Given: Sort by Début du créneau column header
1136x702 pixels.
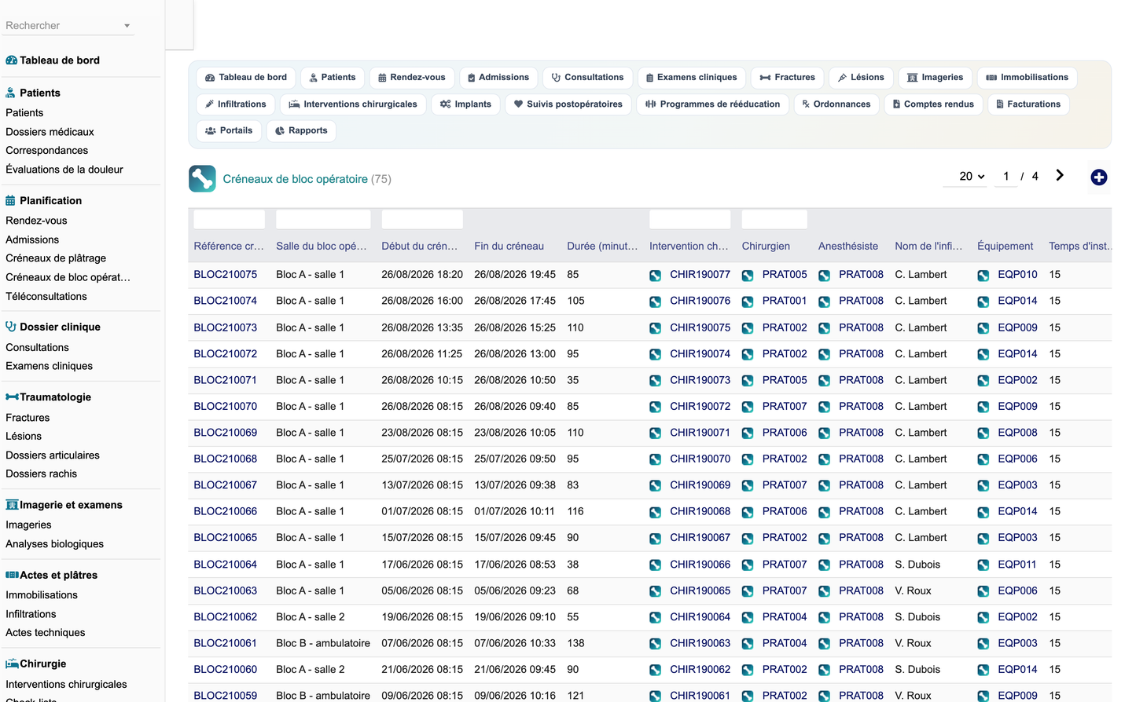Looking at the screenshot, I should (x=420, y=247).
